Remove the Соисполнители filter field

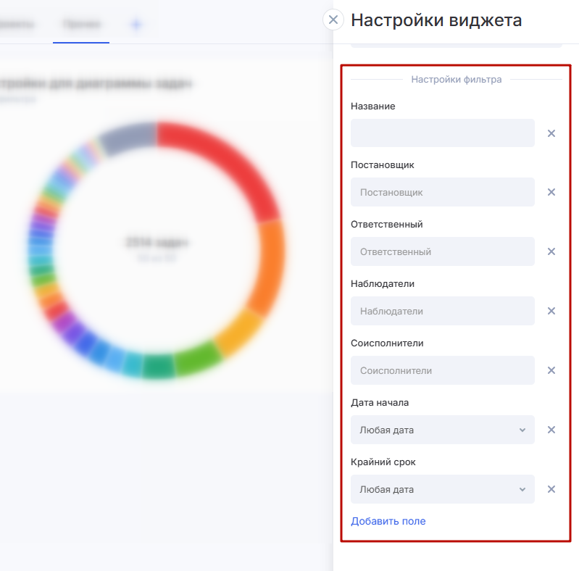tap(551, 371)
